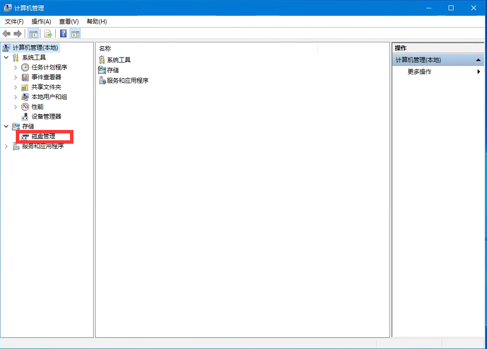Open Help via the question mark icon

63,33
